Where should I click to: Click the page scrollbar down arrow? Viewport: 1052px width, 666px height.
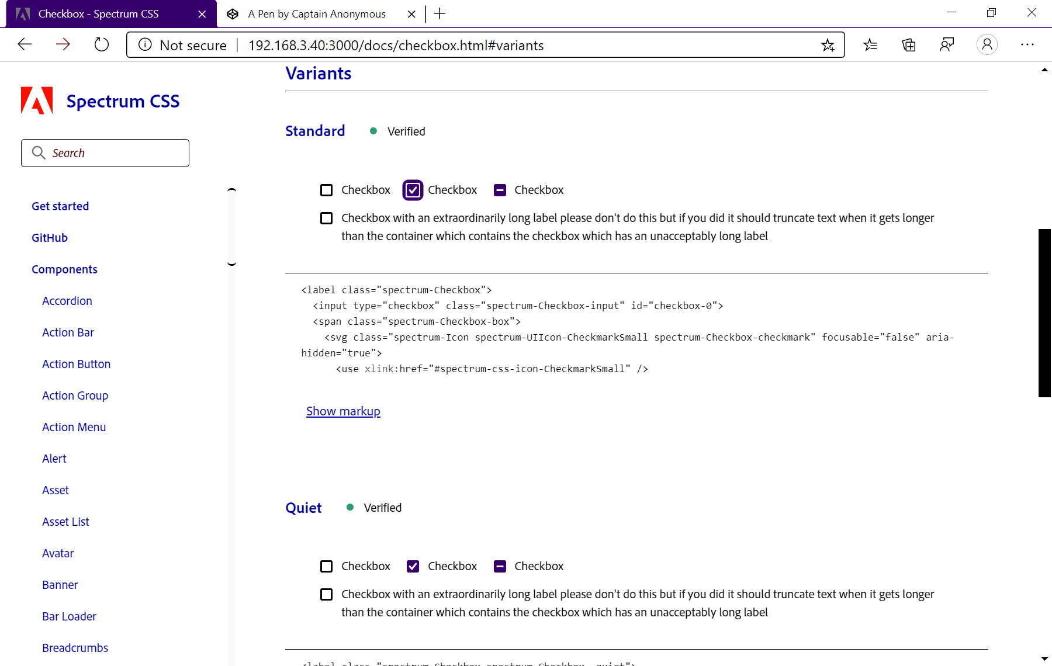tap(1044, 659)
